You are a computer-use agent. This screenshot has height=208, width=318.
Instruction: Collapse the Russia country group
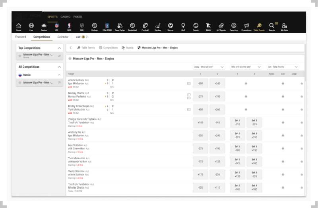point(59,75)
